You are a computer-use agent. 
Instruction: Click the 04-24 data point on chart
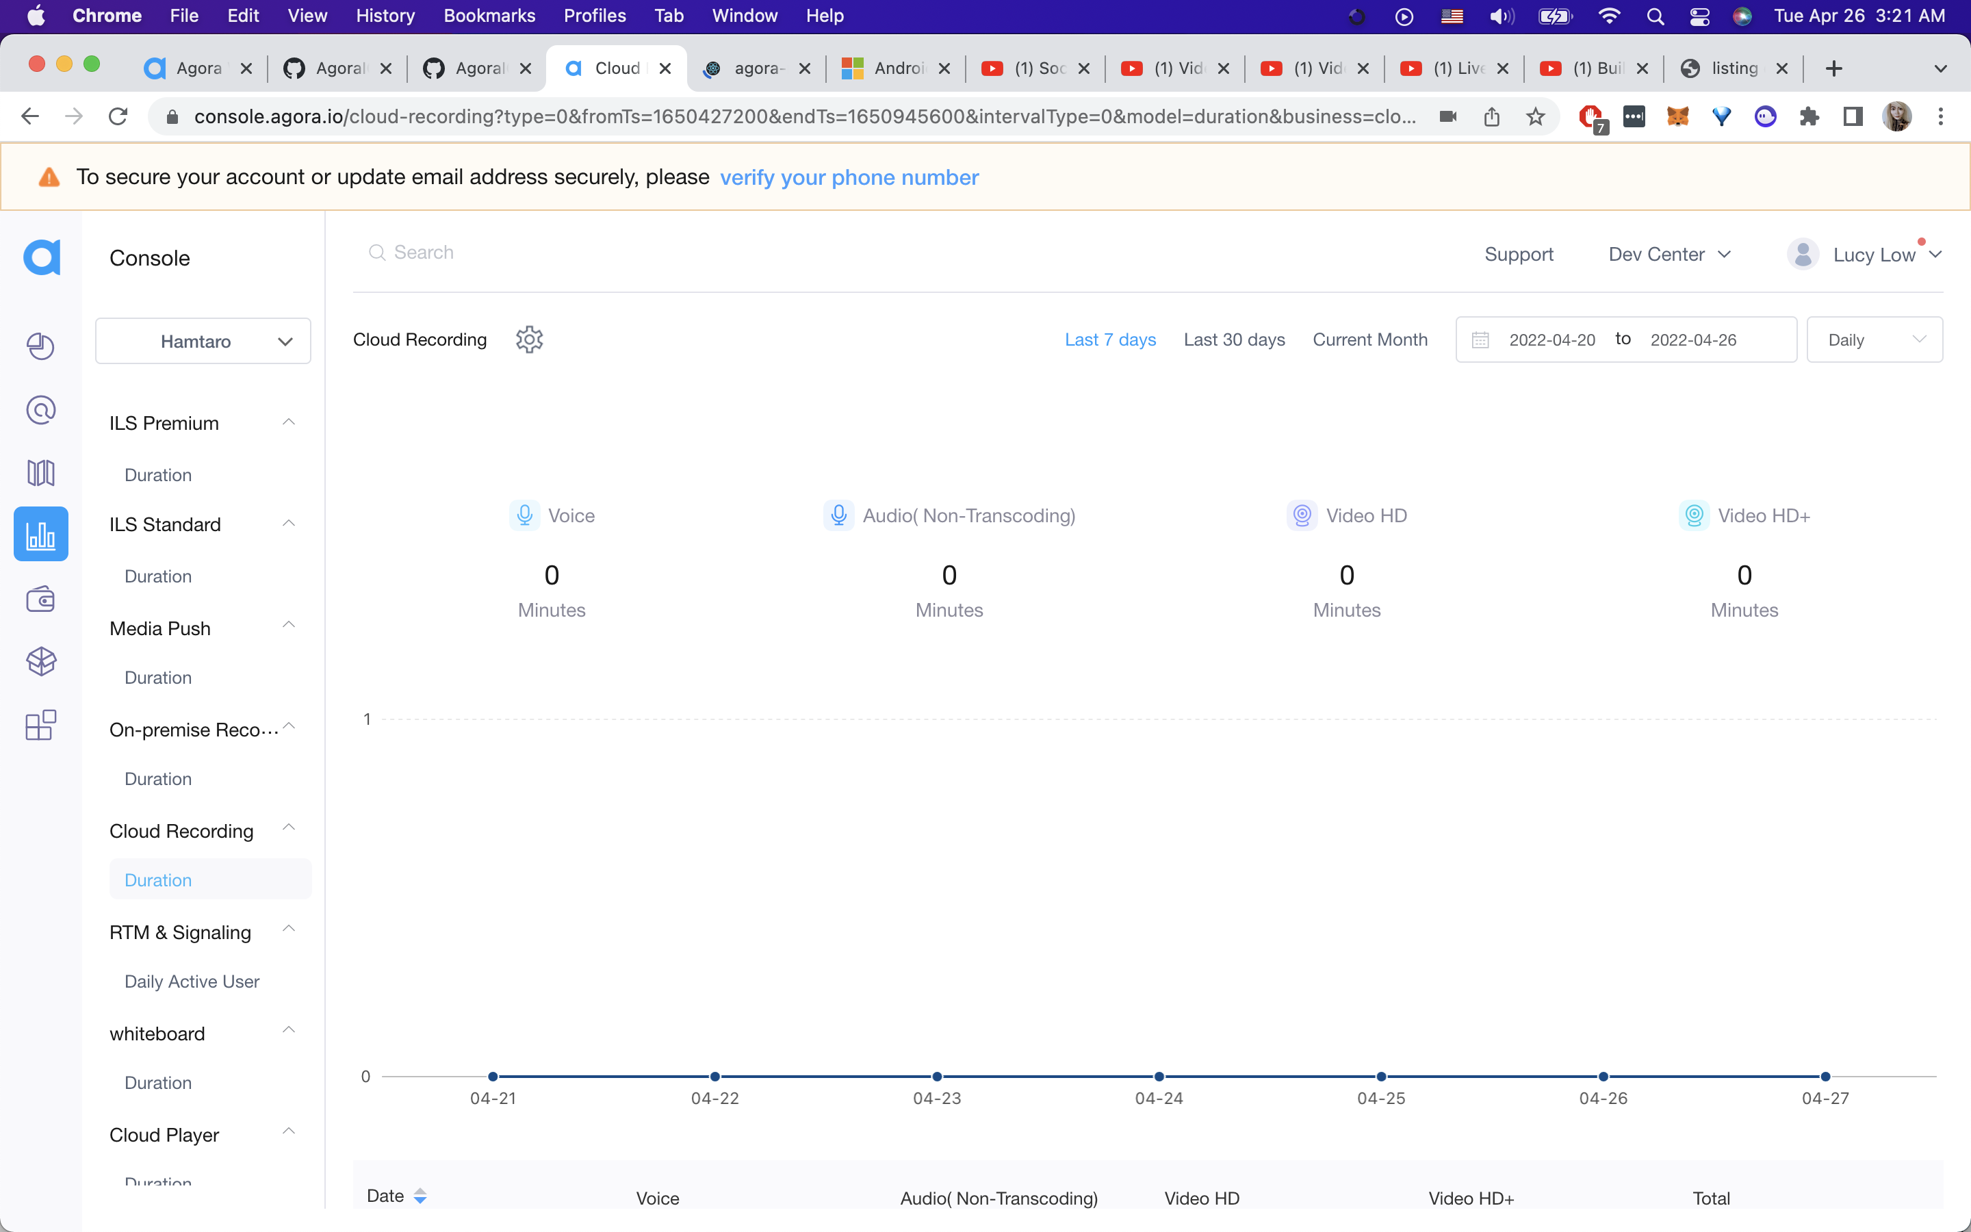click(x=1159, y=1077)
